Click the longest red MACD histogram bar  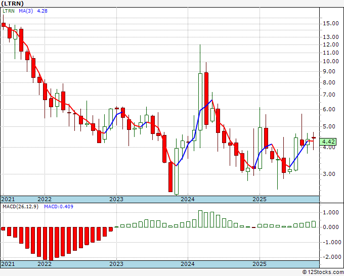51,244
